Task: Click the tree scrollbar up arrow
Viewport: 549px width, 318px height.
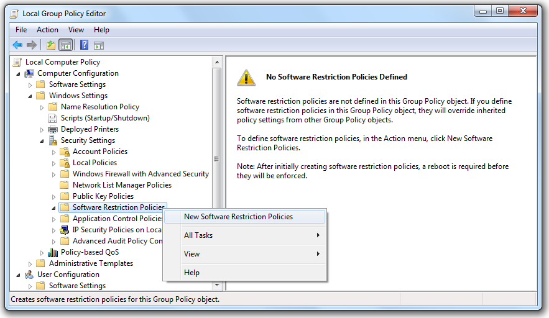Action: [x=217, y=62]
